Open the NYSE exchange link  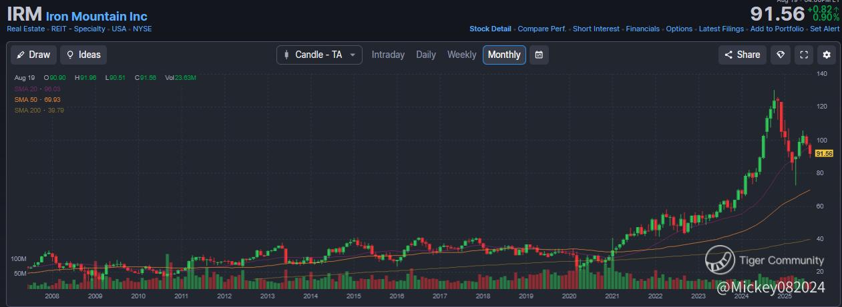pyautogui.click(x=142, y=29)
